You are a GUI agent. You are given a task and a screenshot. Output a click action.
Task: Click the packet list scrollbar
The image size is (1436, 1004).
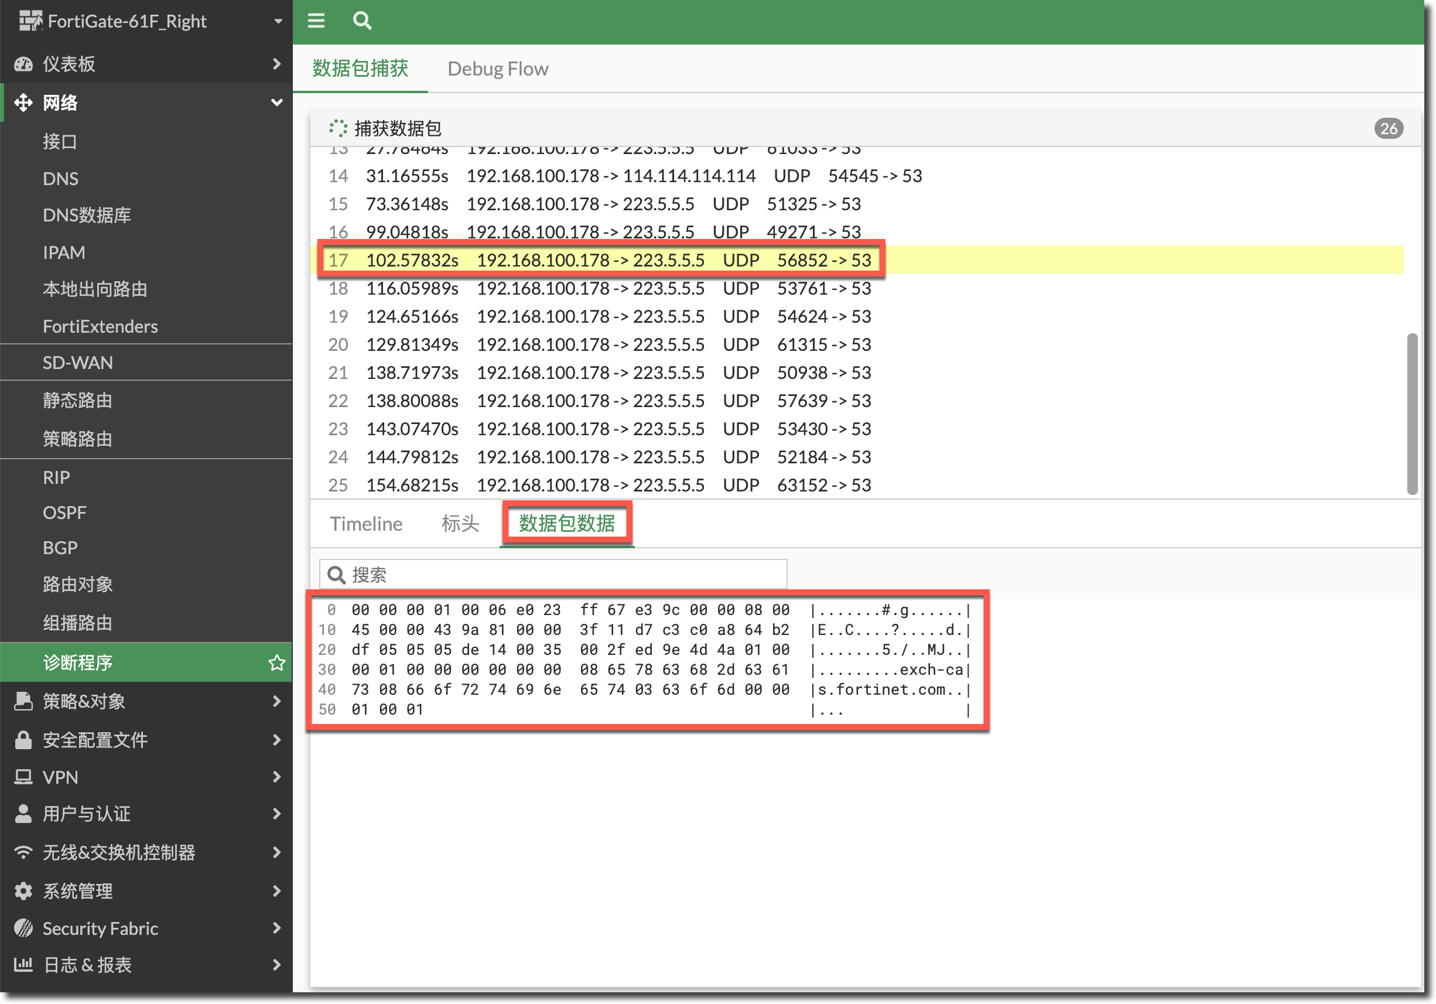(x=1411, y=413)
